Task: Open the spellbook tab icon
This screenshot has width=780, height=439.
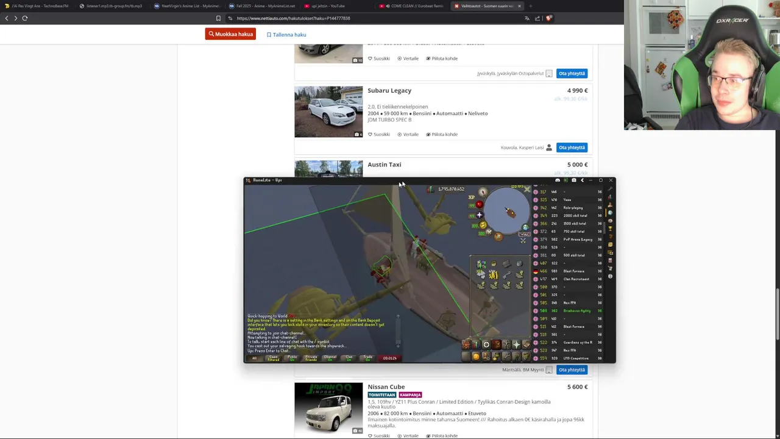Action: tap(526, 344)
